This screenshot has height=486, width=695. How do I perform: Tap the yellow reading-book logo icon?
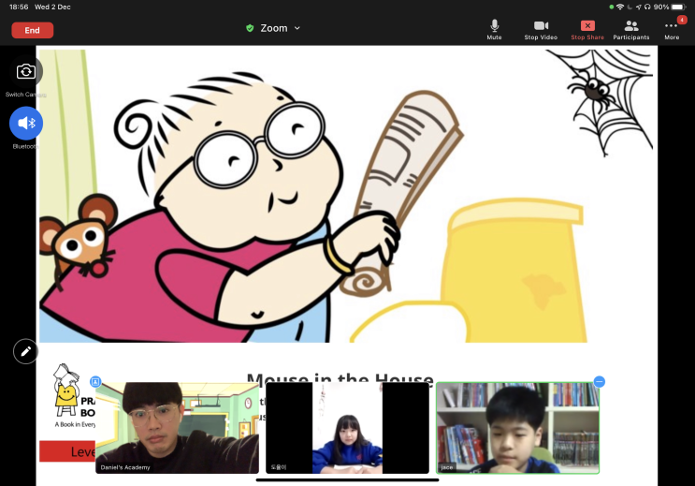65,392
